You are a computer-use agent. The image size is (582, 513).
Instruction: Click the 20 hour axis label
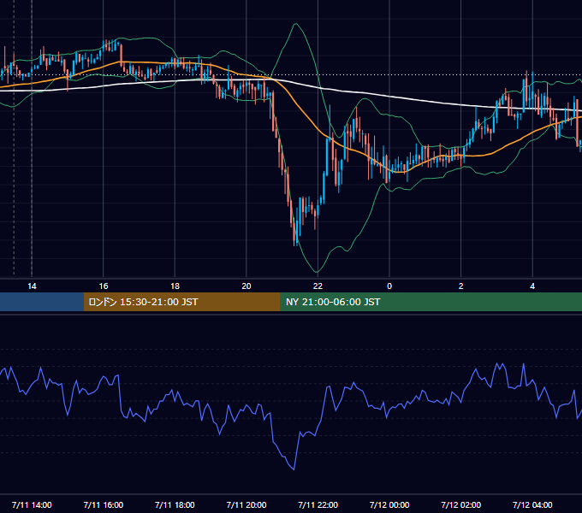click(x=246, y=286)
